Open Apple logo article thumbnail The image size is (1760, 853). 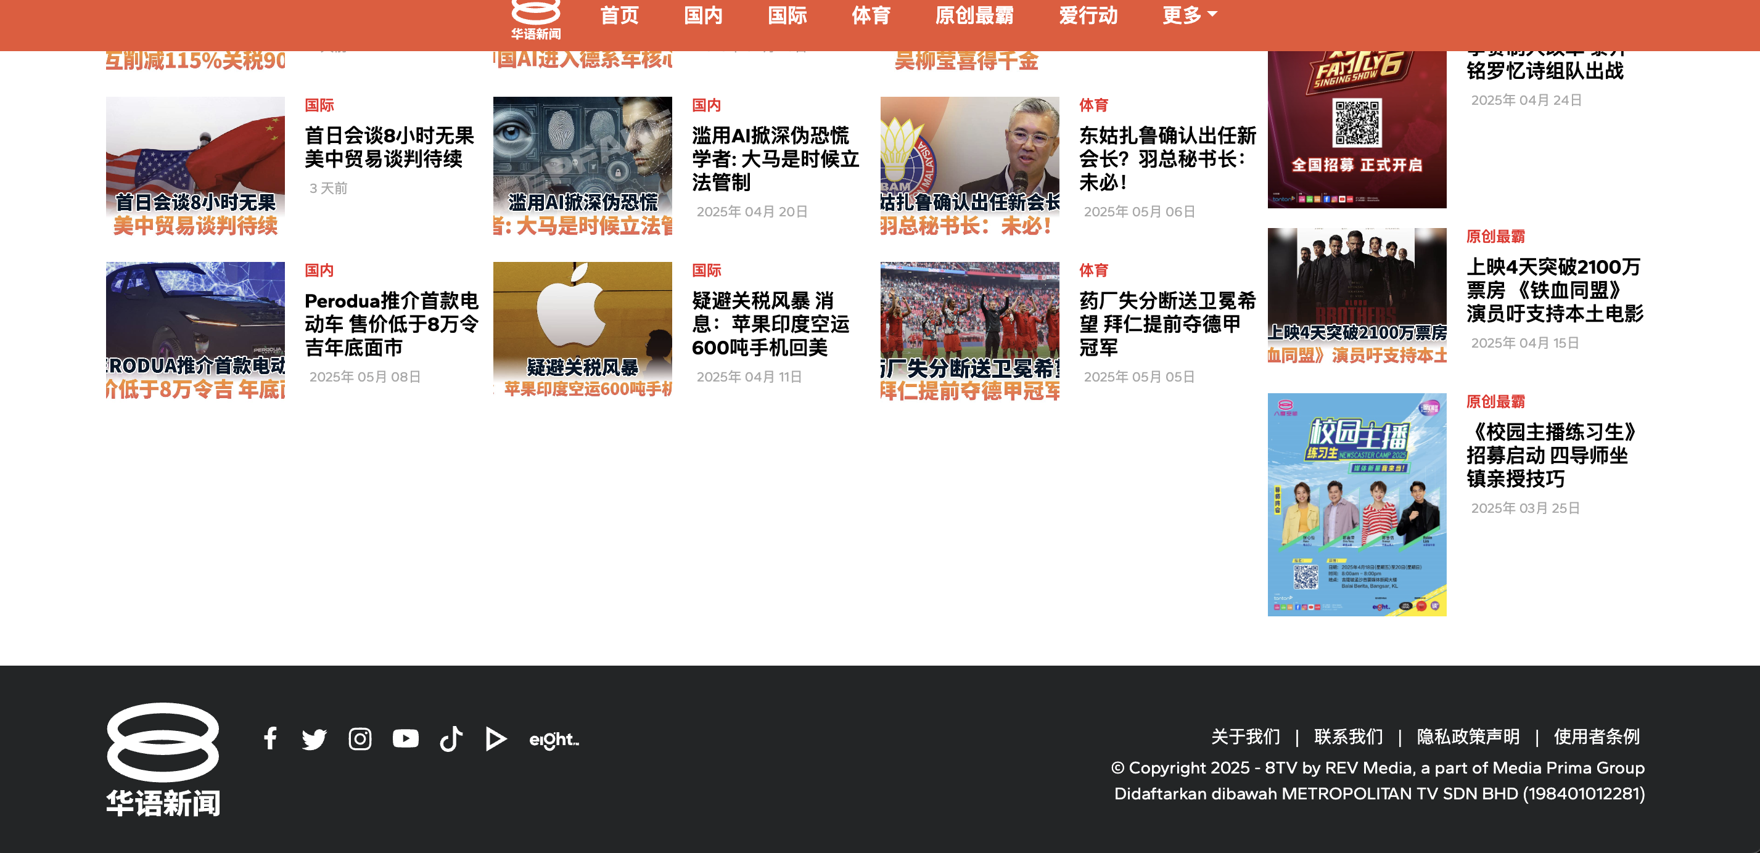583,331
